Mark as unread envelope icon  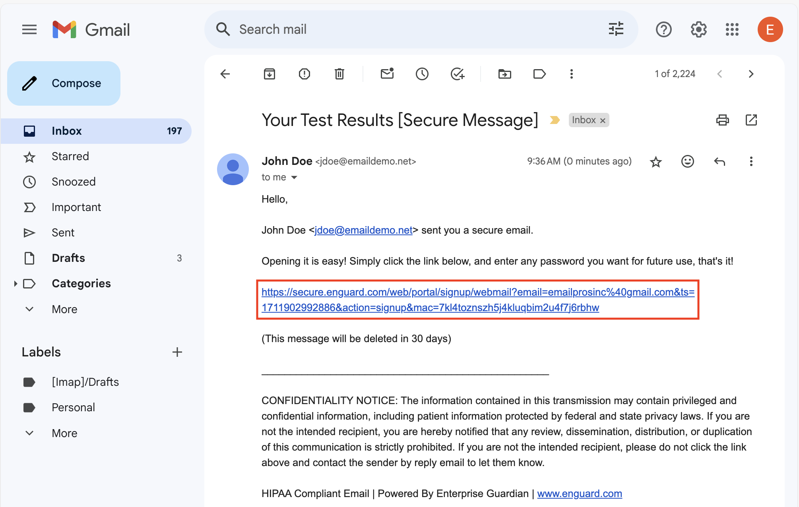pos(387,74)
